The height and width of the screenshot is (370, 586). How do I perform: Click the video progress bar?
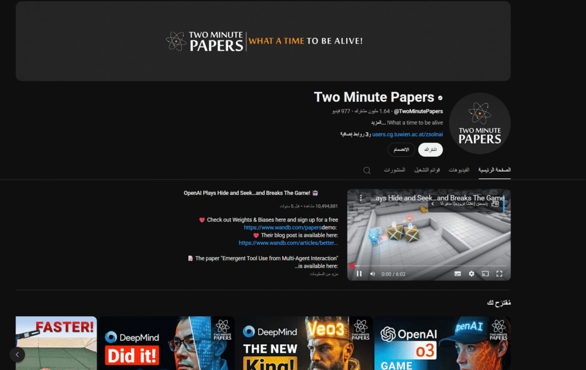coord(429,266)
